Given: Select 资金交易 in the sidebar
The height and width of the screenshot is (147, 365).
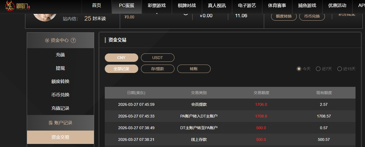Looking at the screenshot, I should (x=60, y=137).
